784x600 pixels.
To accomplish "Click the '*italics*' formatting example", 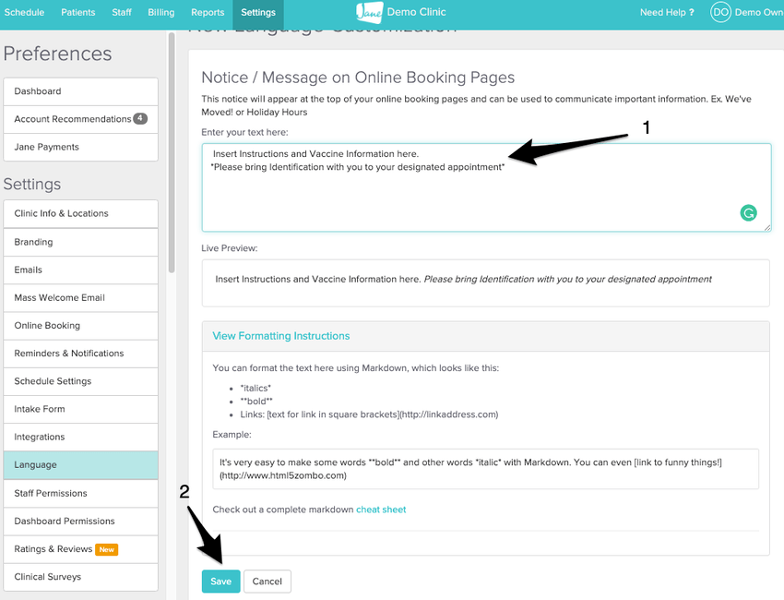I will [255, 389].
